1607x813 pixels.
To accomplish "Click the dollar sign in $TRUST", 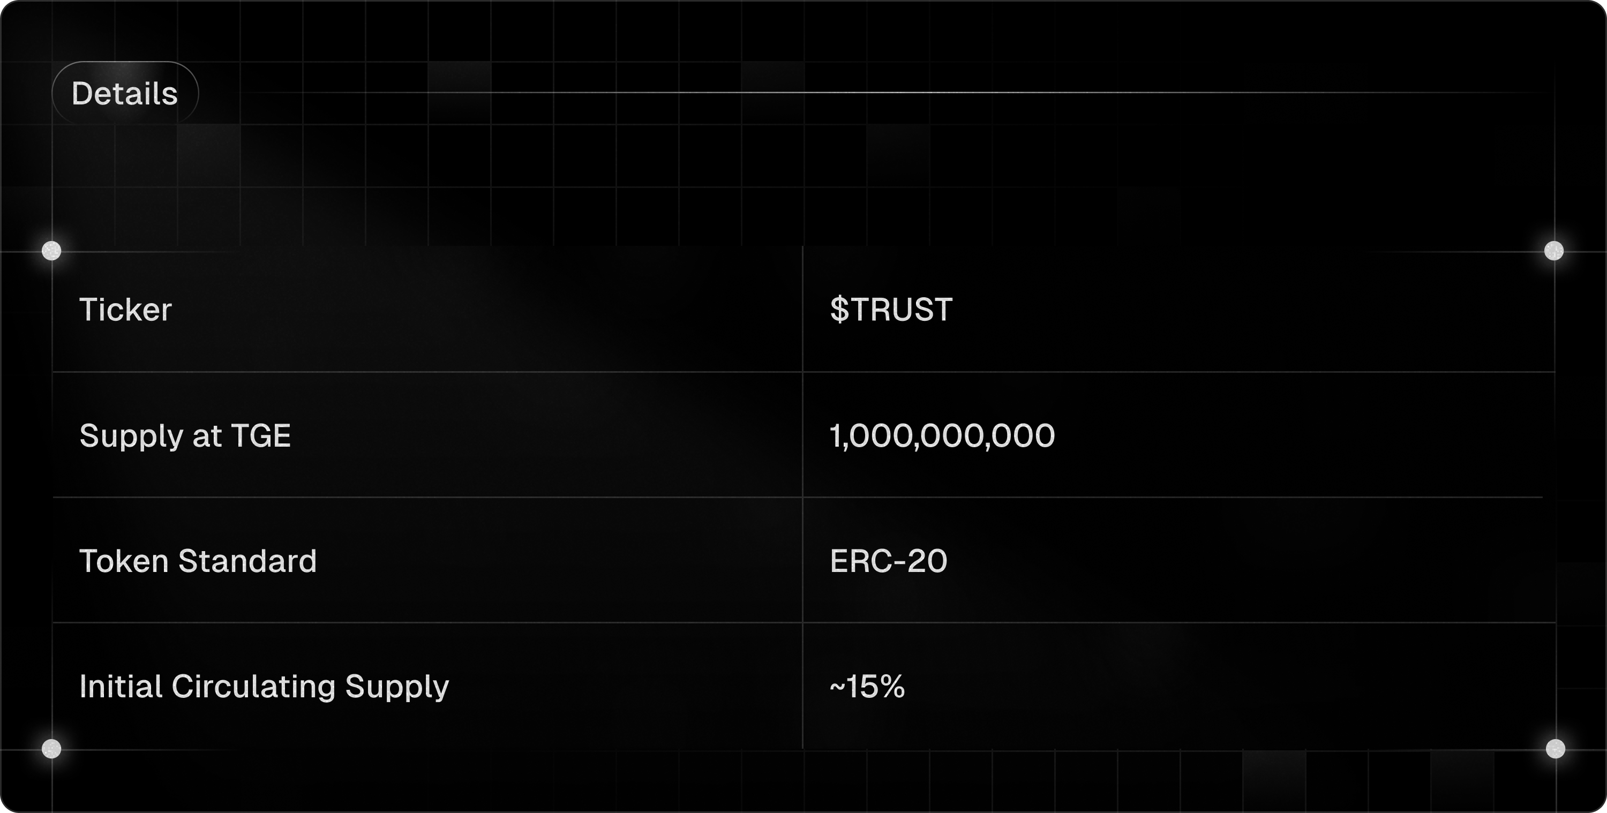I will pos(839,310).
